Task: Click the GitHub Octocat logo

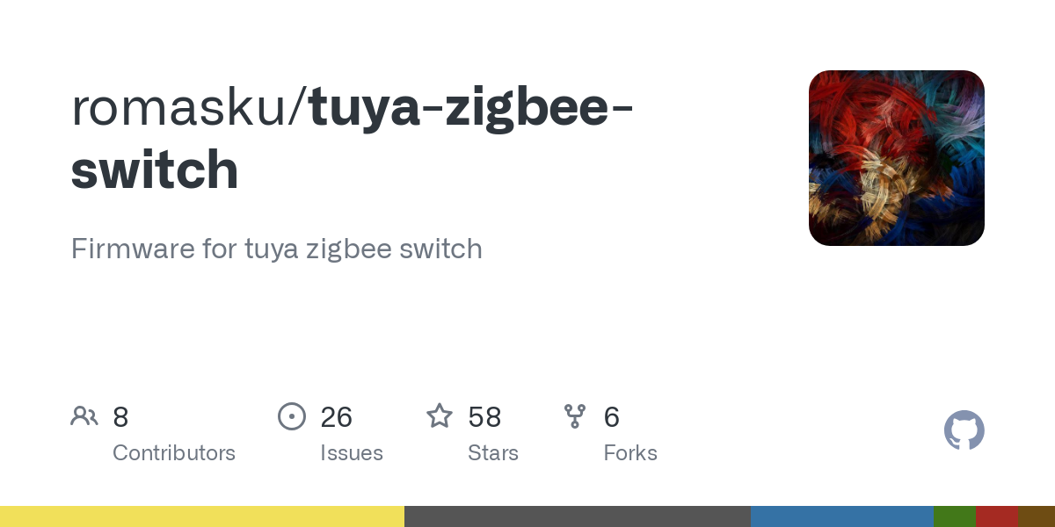Action: (964, 430)
